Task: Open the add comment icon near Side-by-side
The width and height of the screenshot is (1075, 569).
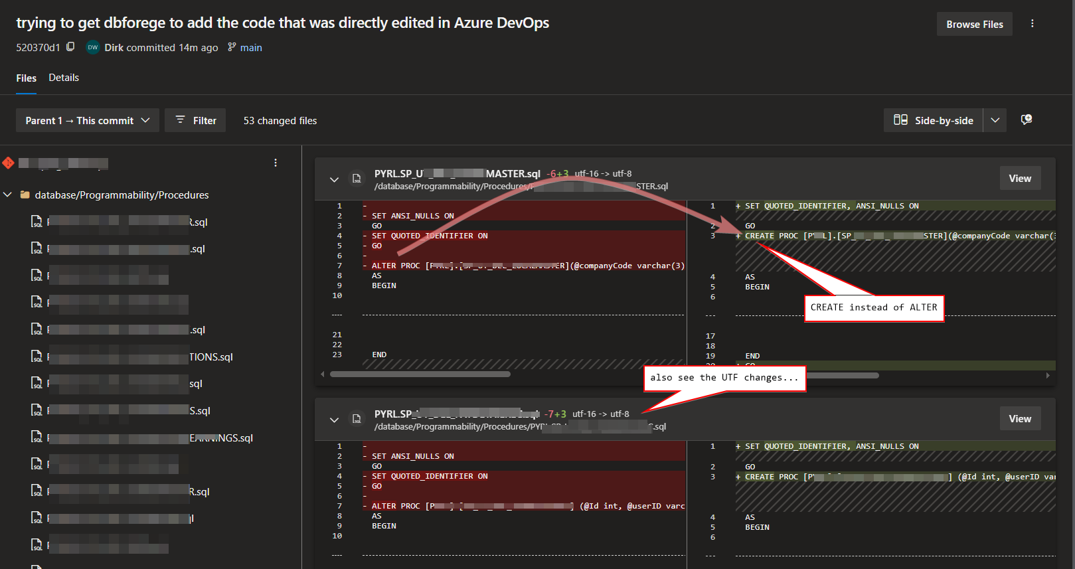Action: pos(1026,120)
